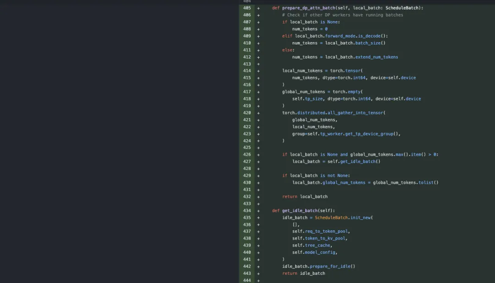Click 'num_tokens = 0' on line 408
Image resolution: width=495 pixels, height=283 pixels.
click(310, 29)
